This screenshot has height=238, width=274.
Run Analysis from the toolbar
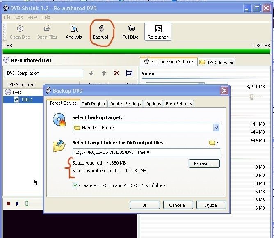(74, 32)
